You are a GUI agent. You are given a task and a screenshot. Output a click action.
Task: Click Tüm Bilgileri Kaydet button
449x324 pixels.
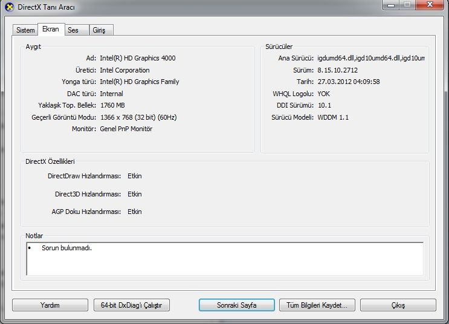pos(317,305)
